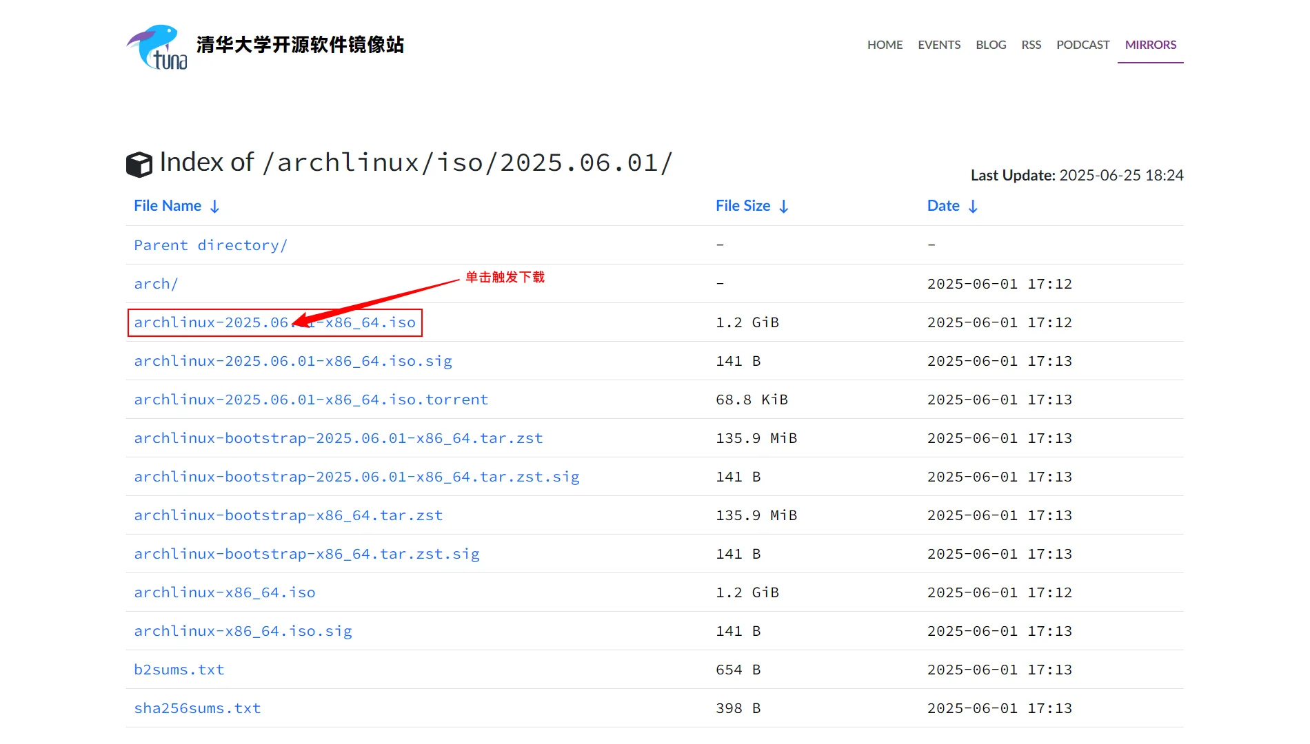Open archlinux-2025.06.01-x86_64.iso.sig
The image size is (1310, 744).
click(x=293, y=361)
